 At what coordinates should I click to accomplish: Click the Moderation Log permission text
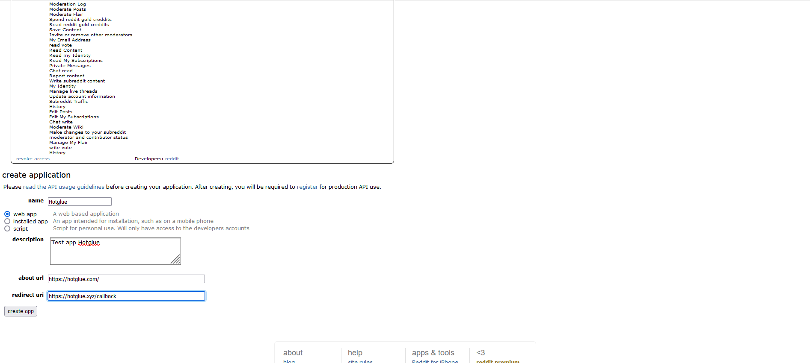coord(68,4)
